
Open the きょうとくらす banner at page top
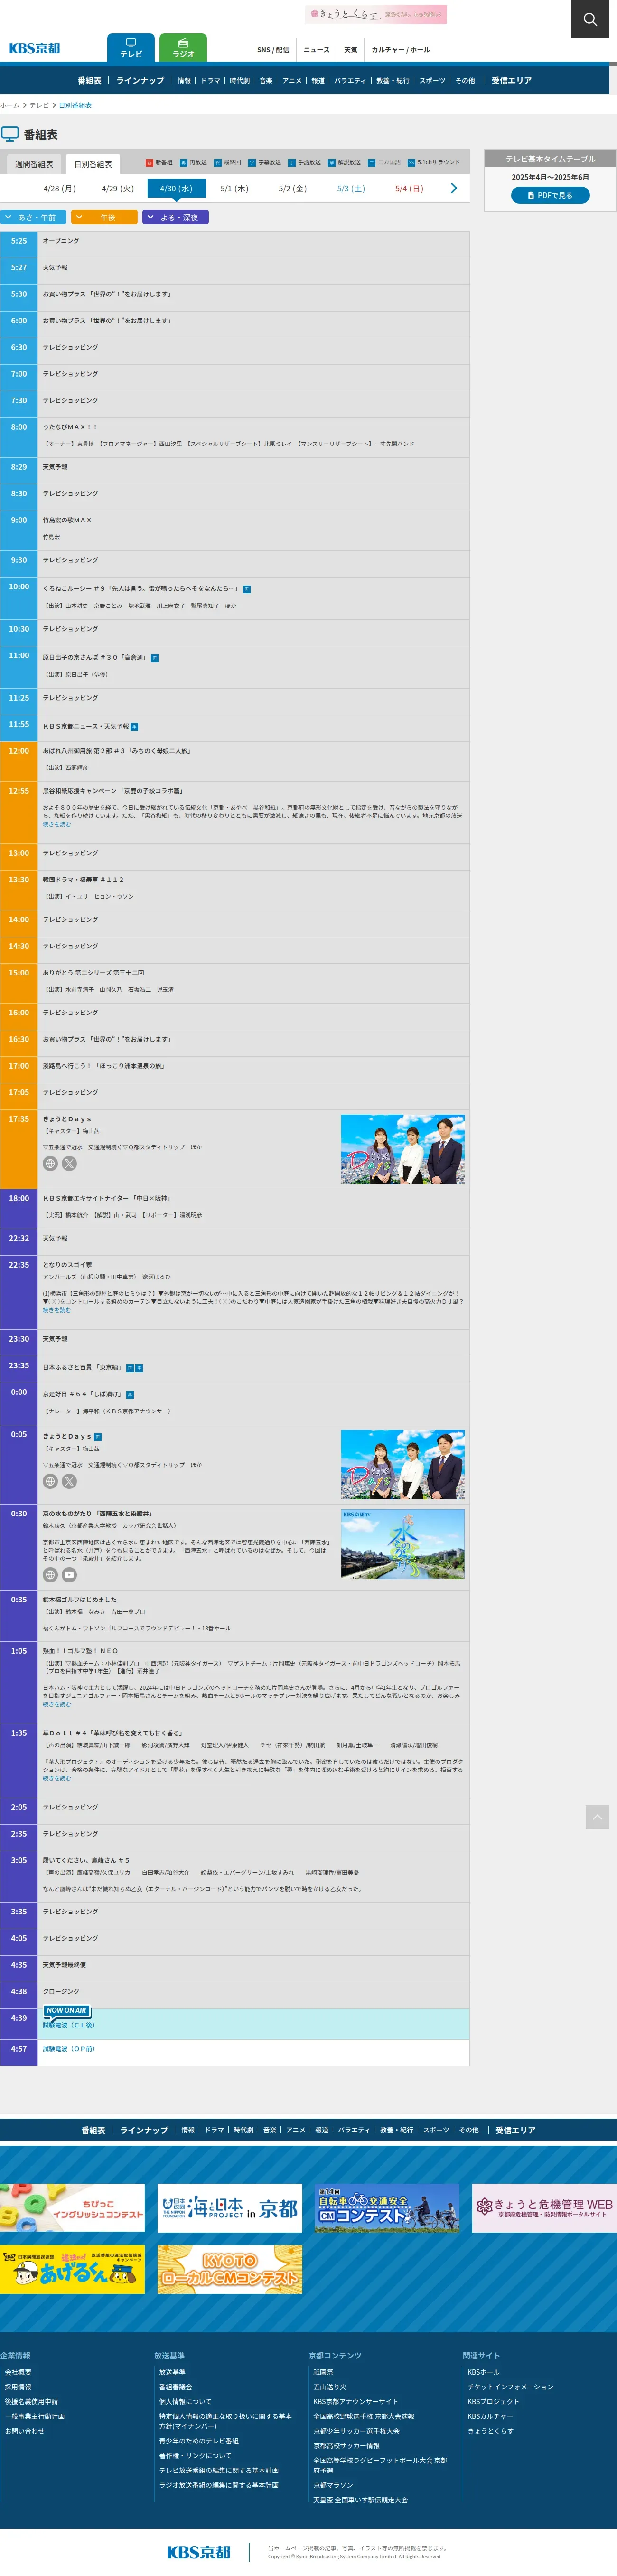(376, 14)
